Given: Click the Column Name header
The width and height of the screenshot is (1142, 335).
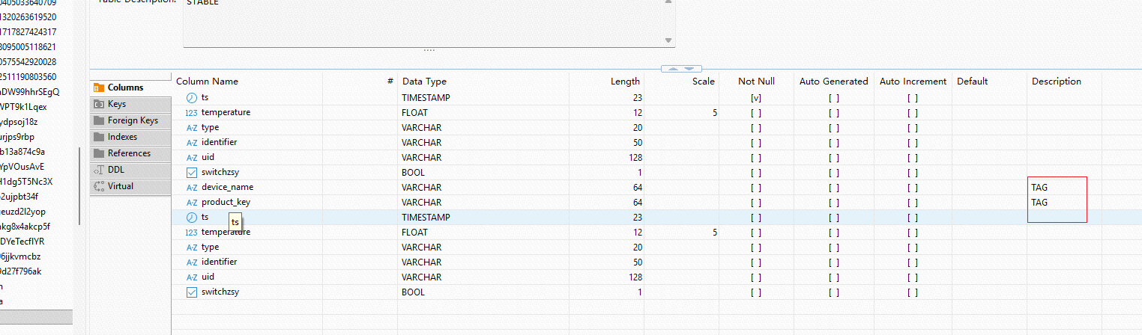Looking at the screenshot, I should pos(207,82).
